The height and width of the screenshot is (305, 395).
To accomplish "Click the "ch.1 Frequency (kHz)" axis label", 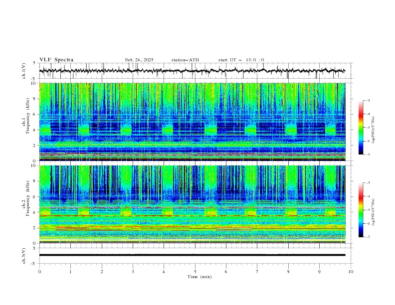I will [26, 116].
